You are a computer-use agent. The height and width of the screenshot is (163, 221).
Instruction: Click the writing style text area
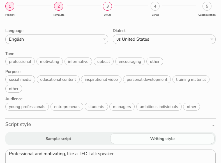tap(110, 156)
